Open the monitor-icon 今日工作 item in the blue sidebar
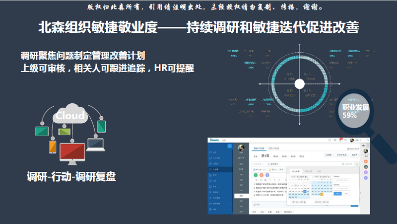 [x=220, y=158]
